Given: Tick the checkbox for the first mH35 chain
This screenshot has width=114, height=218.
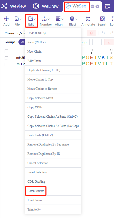Looking at the screenshot, I should (6, 58).
